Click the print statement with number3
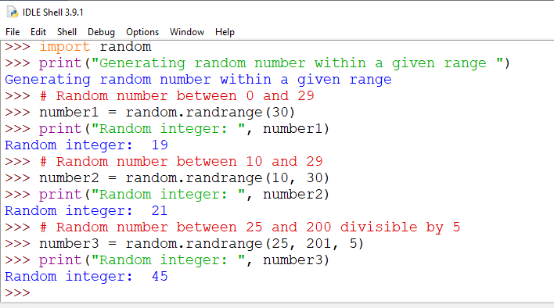554x308 pixels. pos(184,260)
